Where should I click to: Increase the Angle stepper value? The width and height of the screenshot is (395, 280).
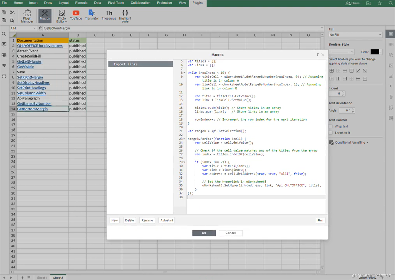(353, 109)
